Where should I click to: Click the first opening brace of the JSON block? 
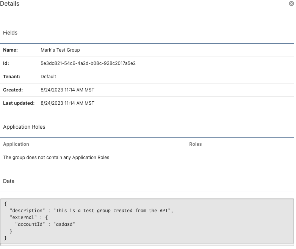(x=5, y=203)
